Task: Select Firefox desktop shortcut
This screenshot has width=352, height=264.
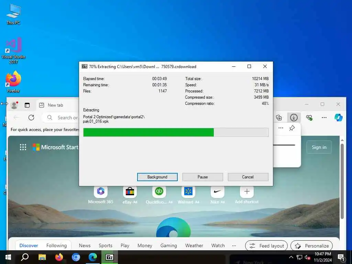Action: (13, 82)
